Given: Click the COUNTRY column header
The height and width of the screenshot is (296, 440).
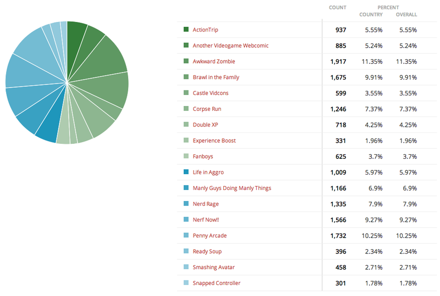Looking at the screenshot, I should coord(371,15).
